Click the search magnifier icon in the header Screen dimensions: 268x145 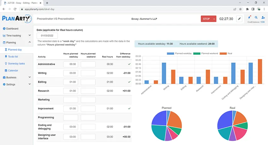click(x=256, y=18)
